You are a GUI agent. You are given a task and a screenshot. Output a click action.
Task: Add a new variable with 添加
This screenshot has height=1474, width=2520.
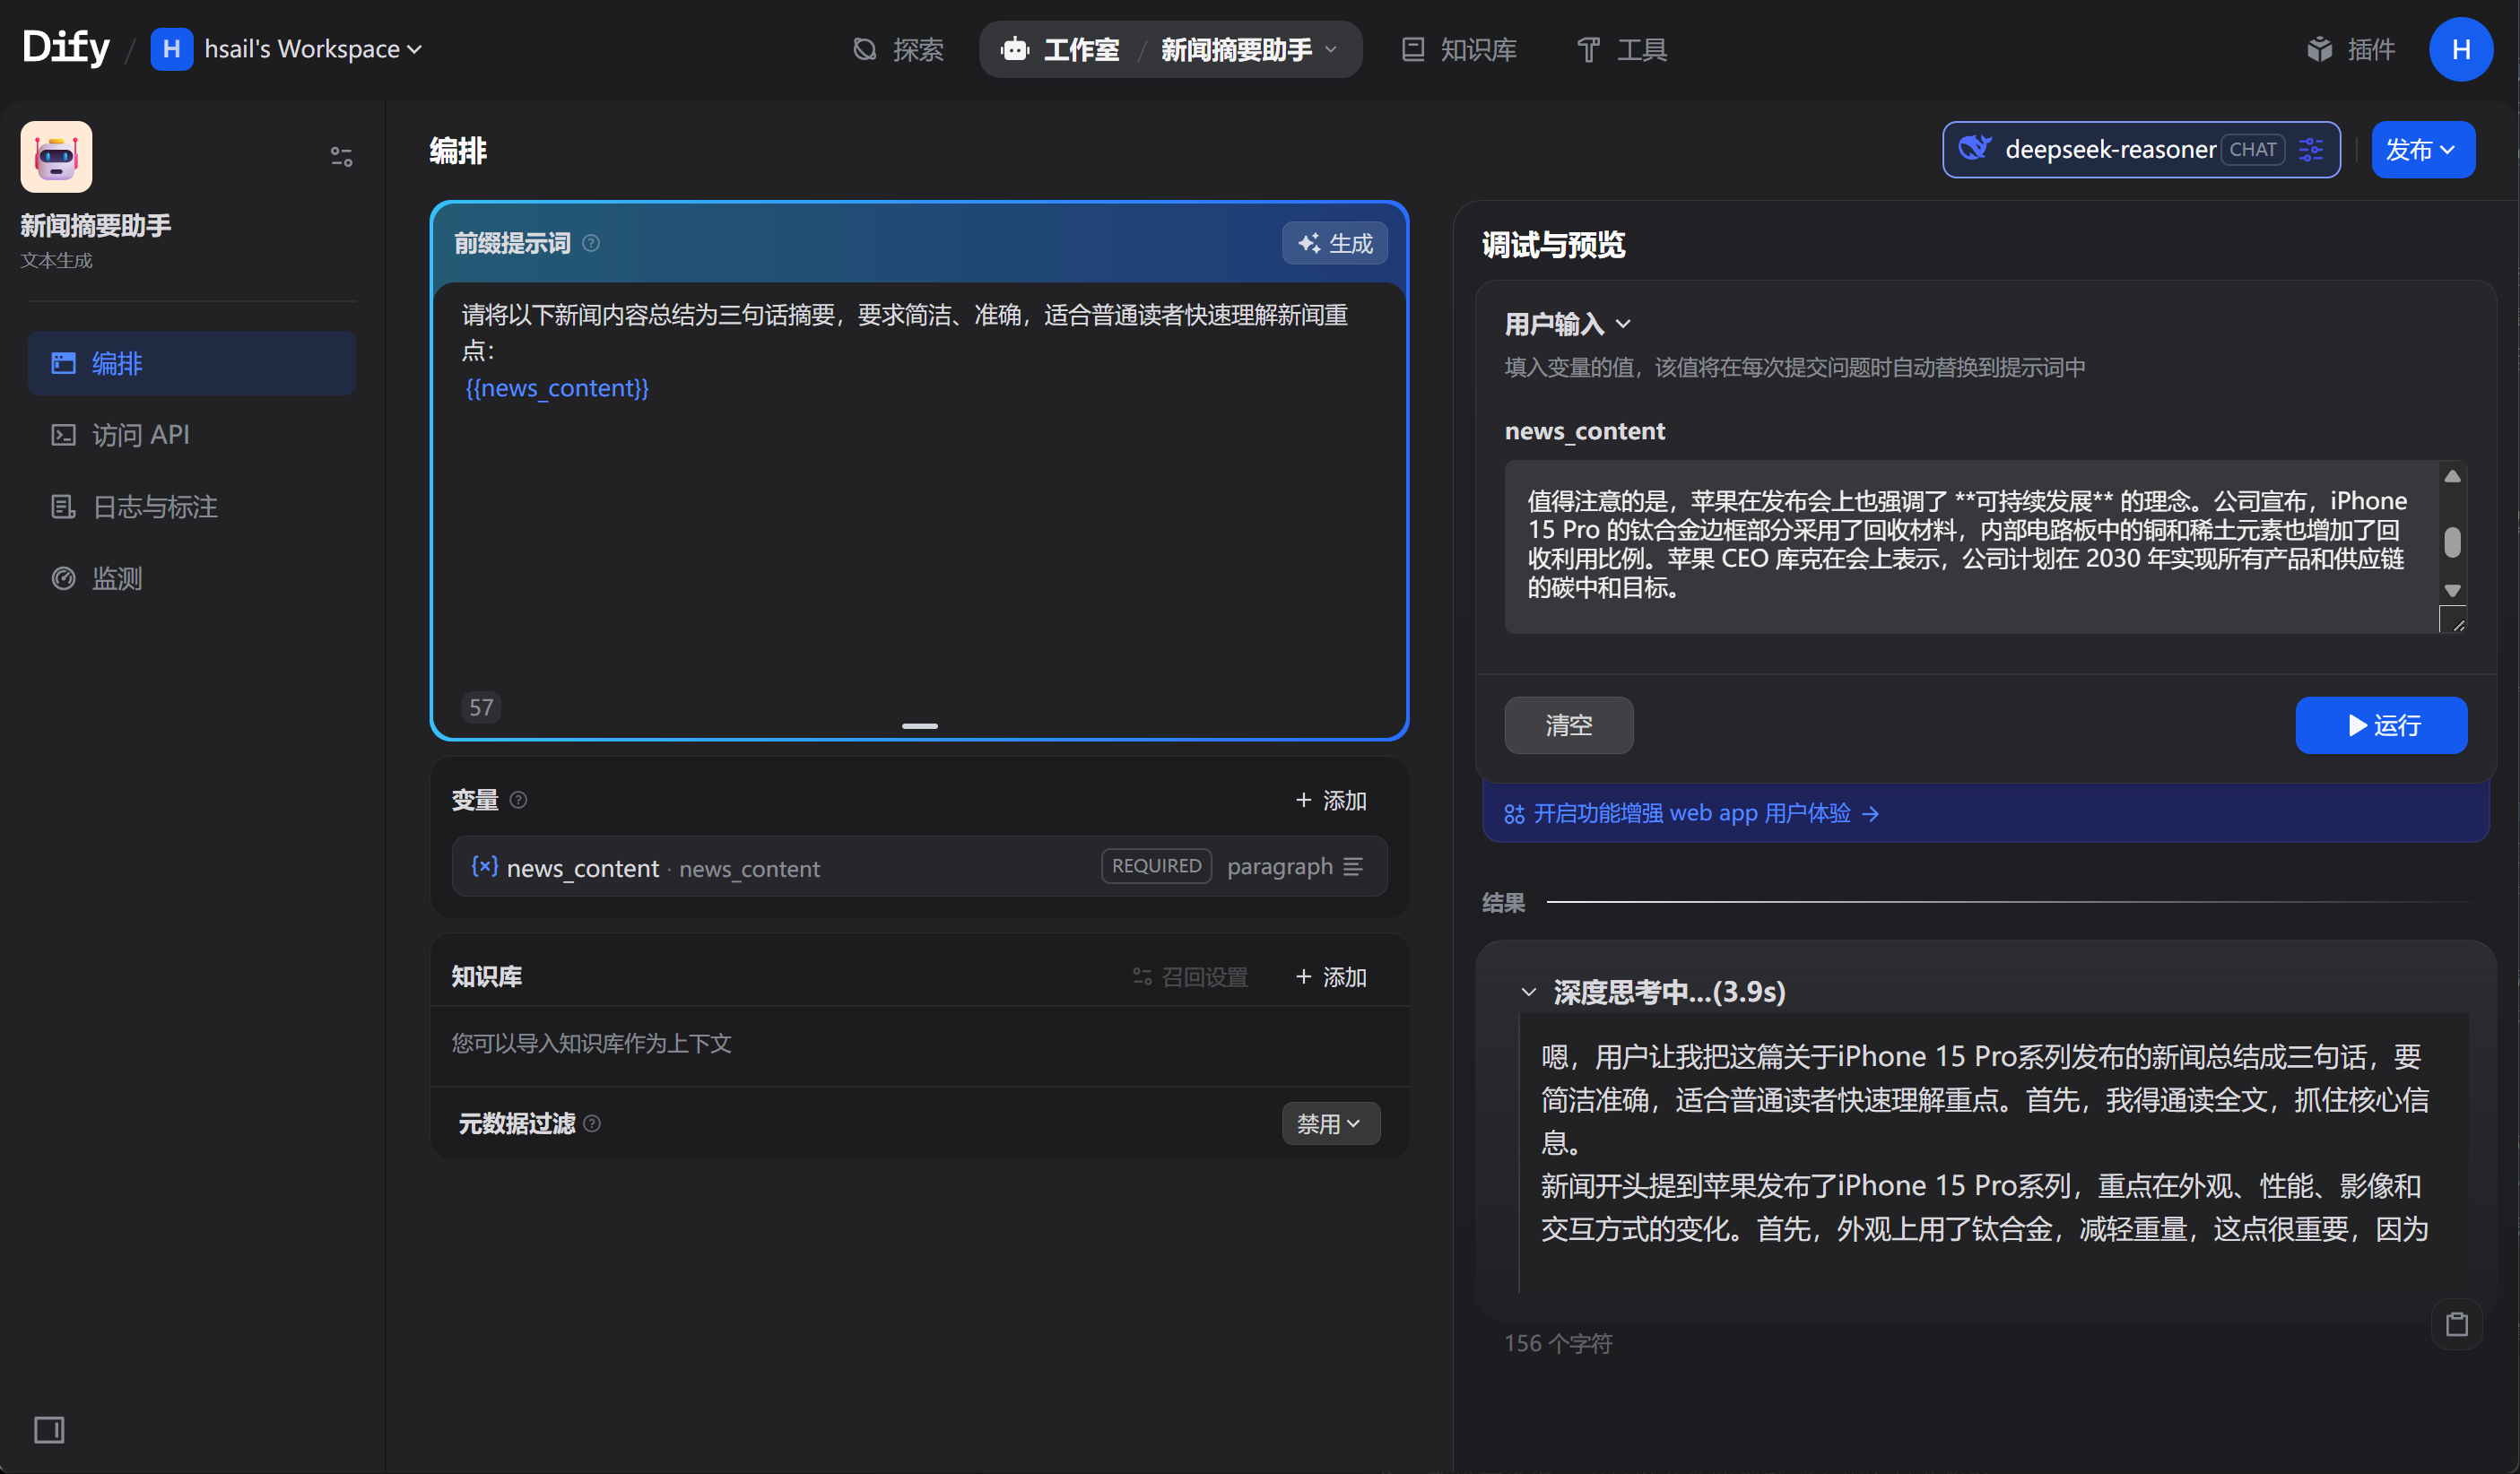pos(1330,800)
